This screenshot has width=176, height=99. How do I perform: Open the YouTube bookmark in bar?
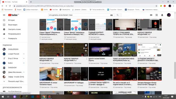54,10
